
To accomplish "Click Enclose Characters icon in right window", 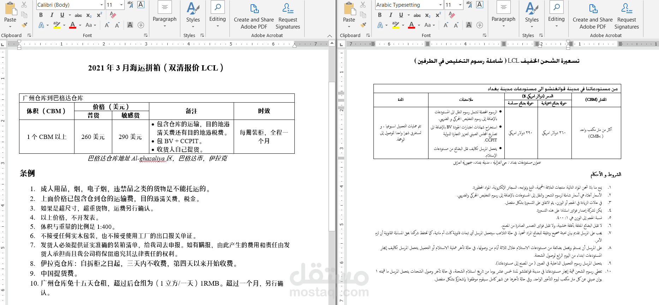I will (x=480, y=25).
